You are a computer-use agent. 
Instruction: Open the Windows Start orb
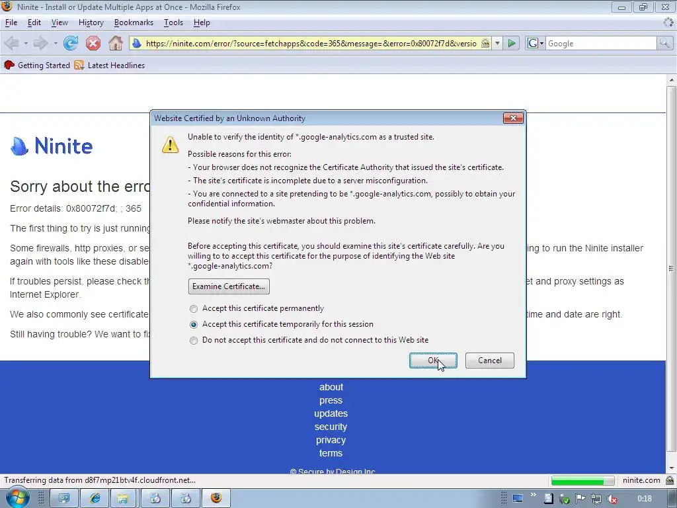(17, 498)
